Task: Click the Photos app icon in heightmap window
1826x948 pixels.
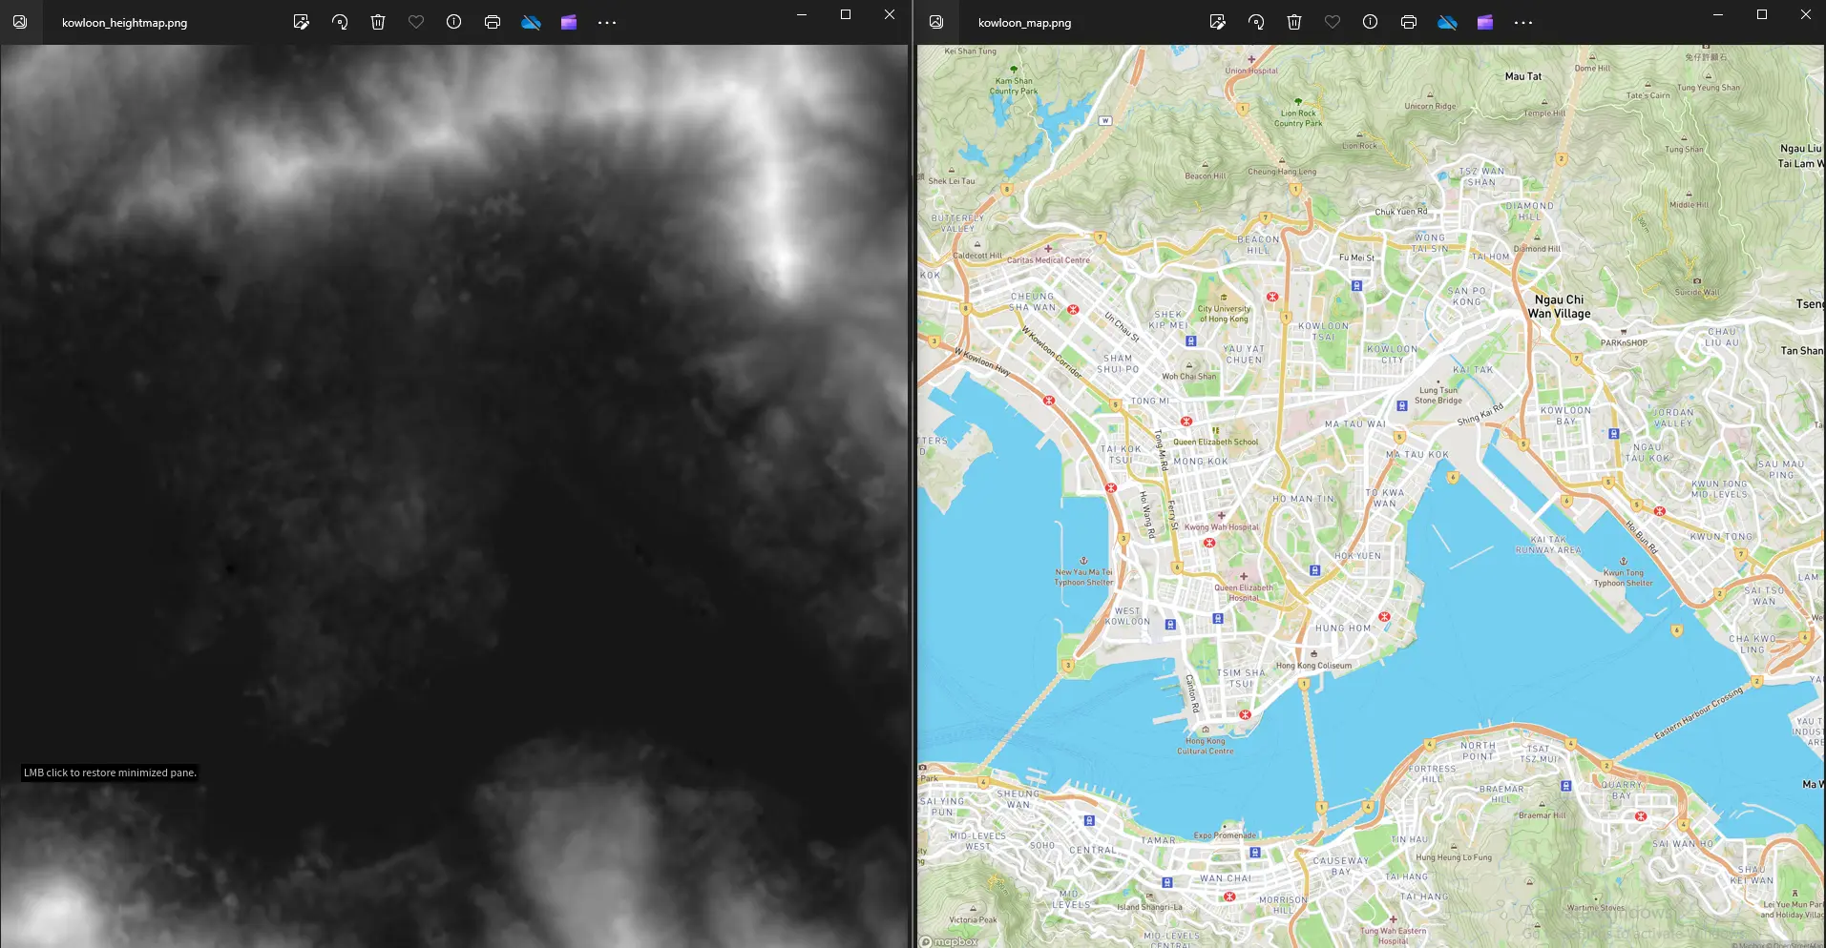Action: tap(20, 22)
